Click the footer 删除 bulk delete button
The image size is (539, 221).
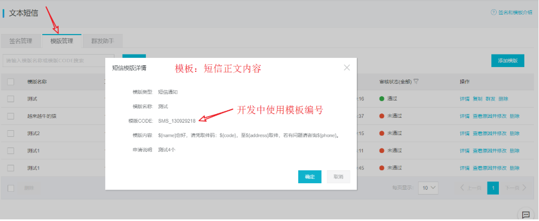click(29, 188)
